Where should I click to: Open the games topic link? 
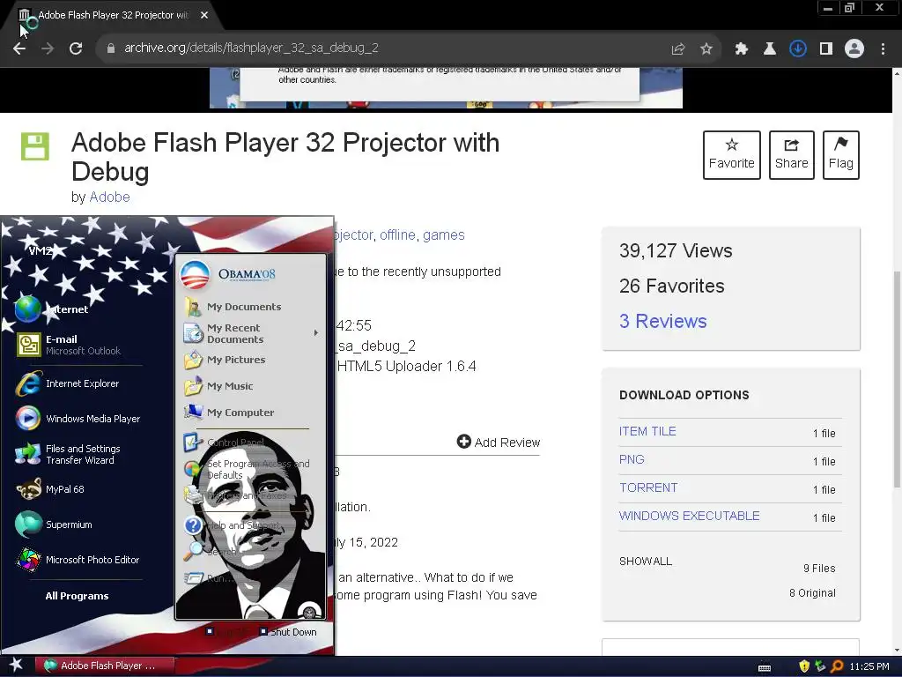(x=444, y=234)
